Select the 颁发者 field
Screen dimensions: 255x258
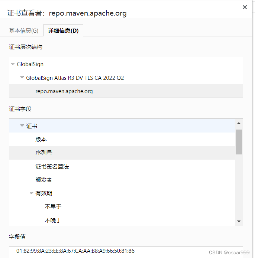122,180
